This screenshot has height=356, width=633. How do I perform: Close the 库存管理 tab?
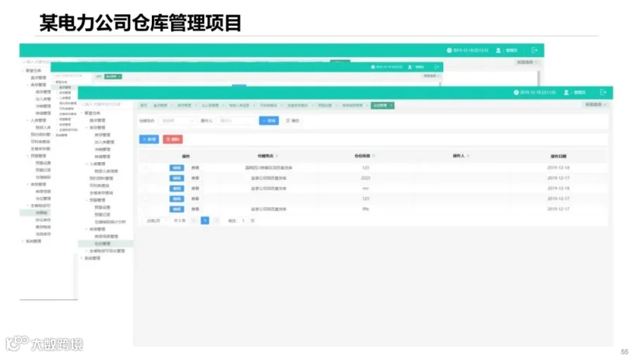click(x=196, y=105)
